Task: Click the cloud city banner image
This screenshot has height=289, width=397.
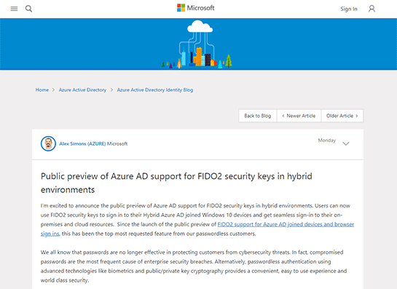Action: (x=197, y=44)
